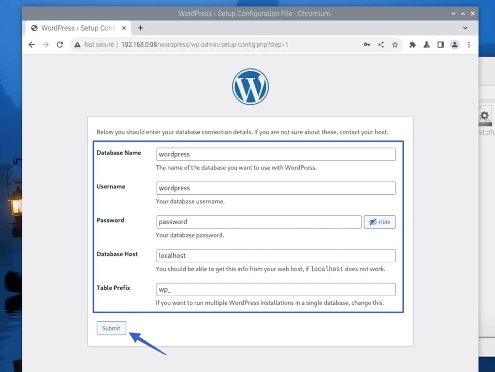Open the side panel icon
The image size is (495, 372).
(440, 44)
